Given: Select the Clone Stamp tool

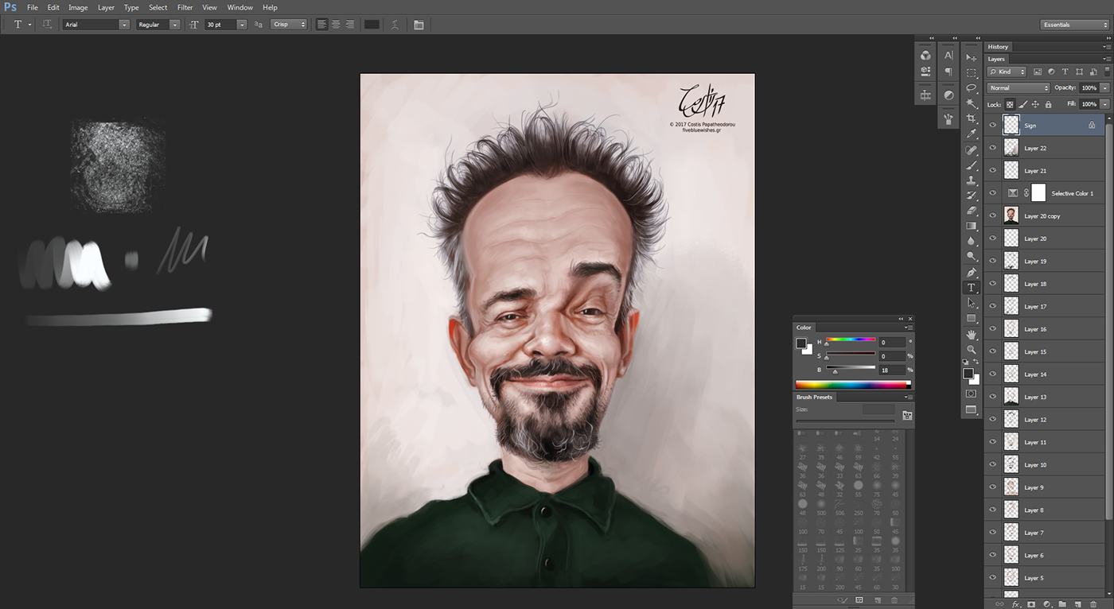Looking at the screenshot, I should [971, 180].
